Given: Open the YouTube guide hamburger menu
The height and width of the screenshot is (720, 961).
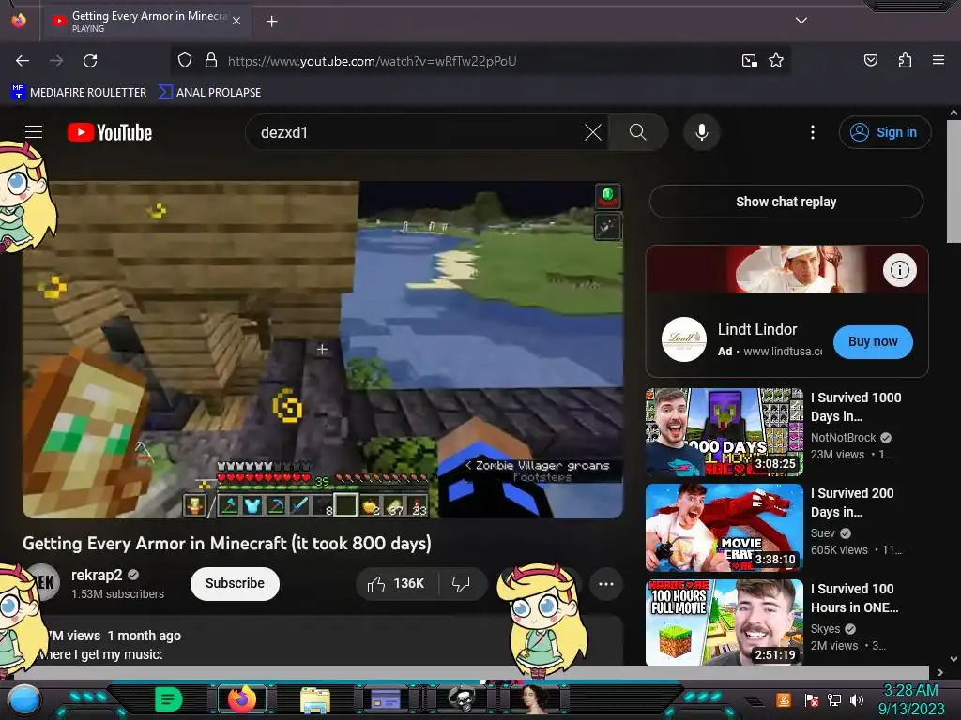Looking at the screenshot, I should tap(34, 132).
